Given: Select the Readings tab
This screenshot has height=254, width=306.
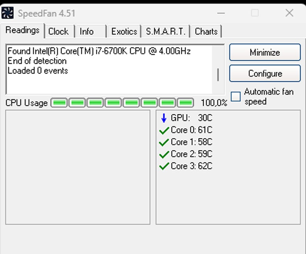Looking at the screenshot, I should [23, 30].
